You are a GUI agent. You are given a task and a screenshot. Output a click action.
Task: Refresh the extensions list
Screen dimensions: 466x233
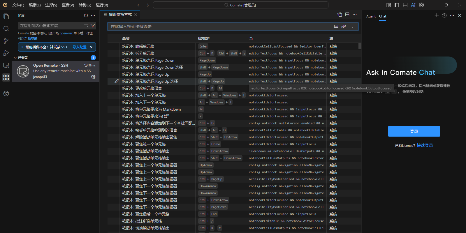coord(86,15)
